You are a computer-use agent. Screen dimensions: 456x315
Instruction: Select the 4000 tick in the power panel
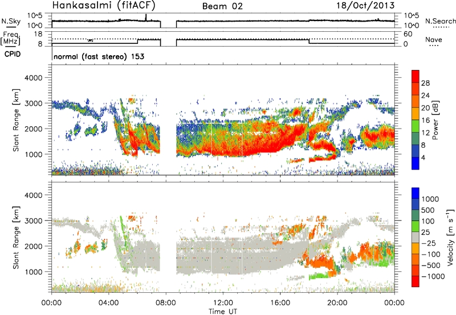(33, 78)
